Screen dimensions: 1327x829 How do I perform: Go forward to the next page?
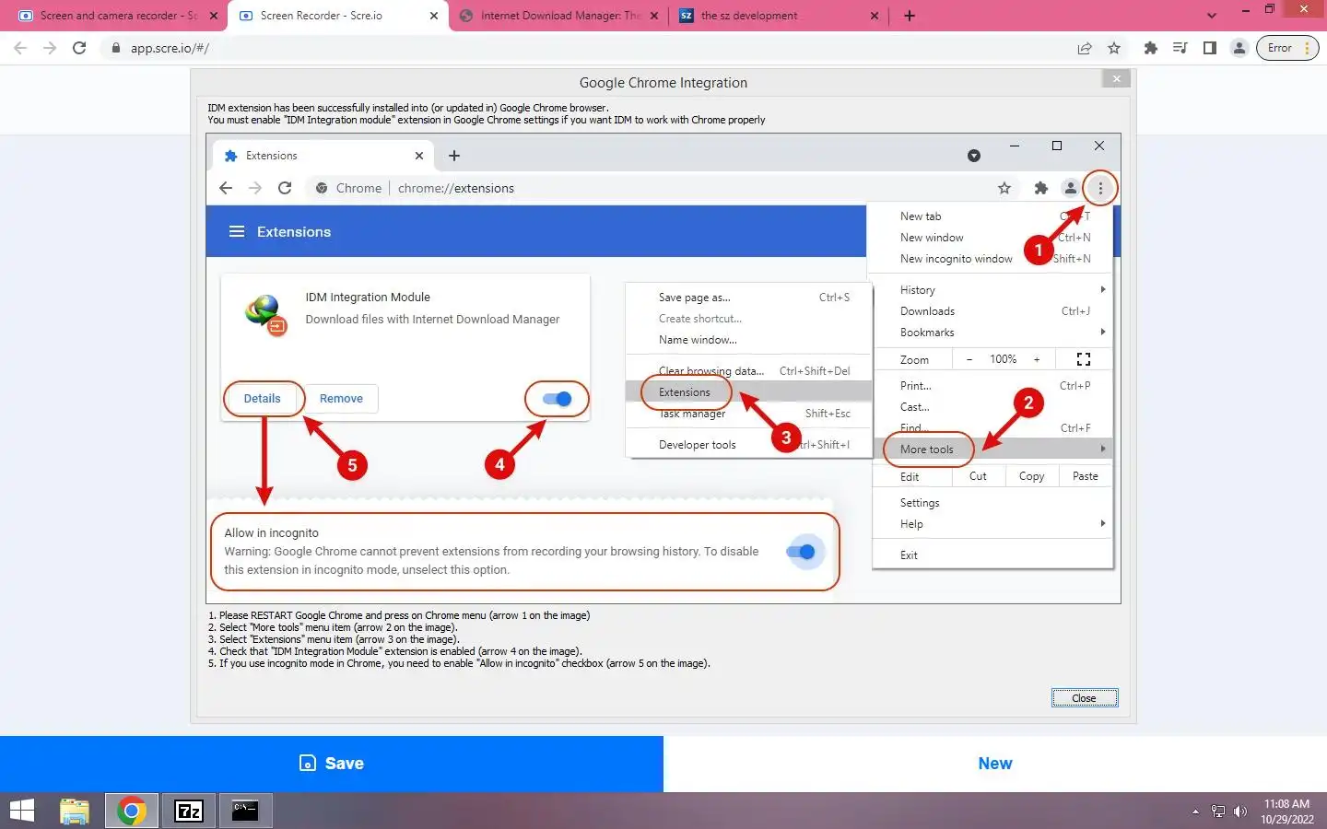click(x=50, y=48)
